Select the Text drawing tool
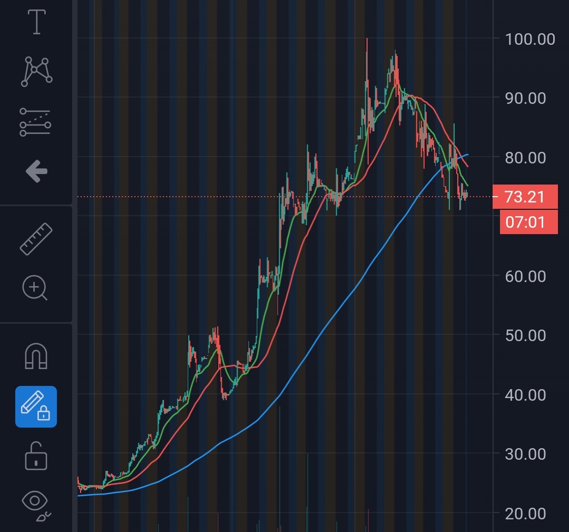The width and height of the screenshot is (569, 532). [36, 22]
